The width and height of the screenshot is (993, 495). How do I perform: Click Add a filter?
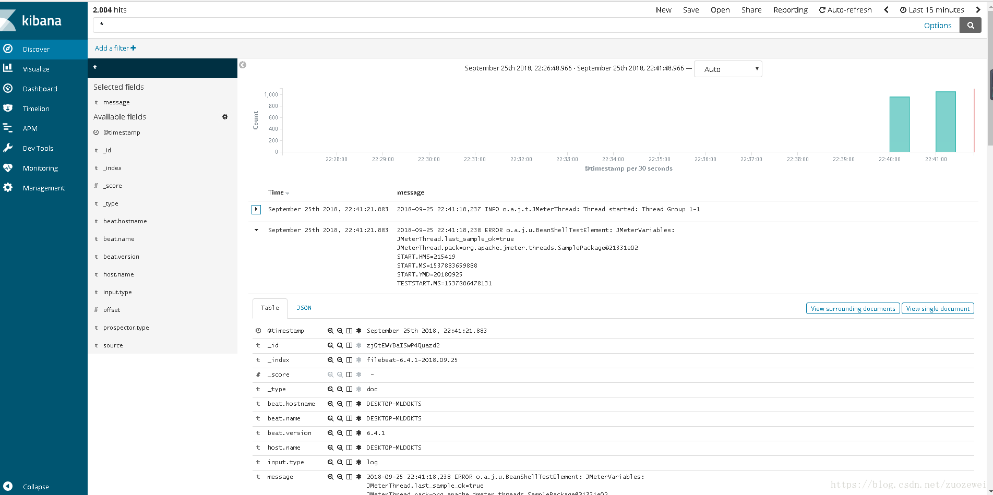click(x=115, y=48)
